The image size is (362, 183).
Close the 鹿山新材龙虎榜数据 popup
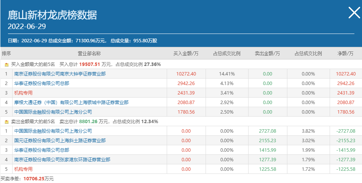click(x=354, y=13)
